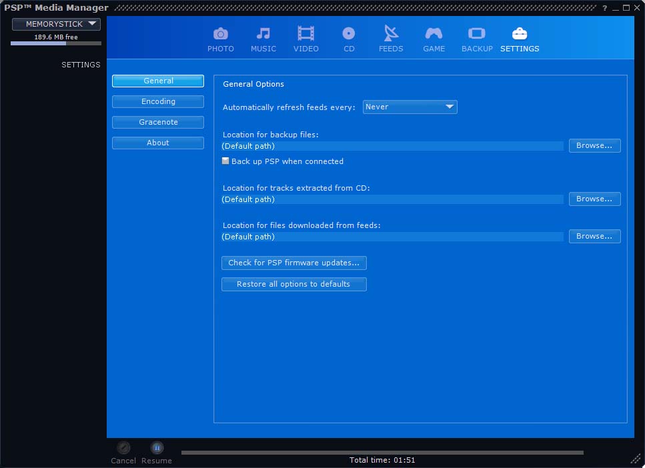Viewport: 645px width, 468px height.
Task: Click the '189.6 MB free' text
Action: (56, 37)
